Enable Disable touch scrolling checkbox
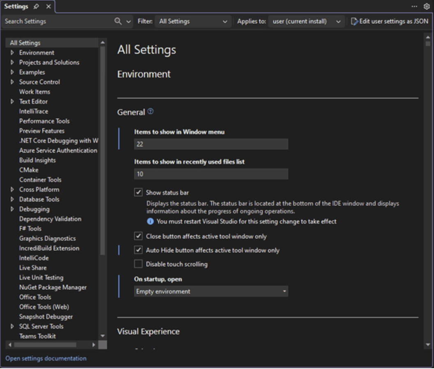Viewport: 434px width, 369px height. point(139,264)
